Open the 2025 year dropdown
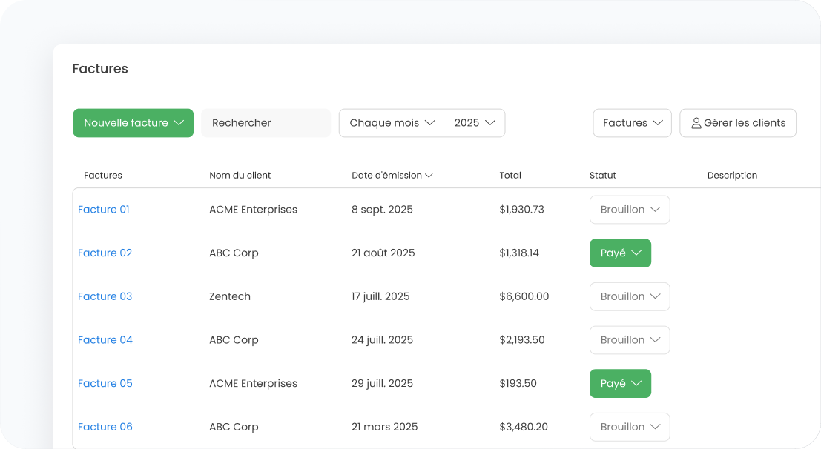 tap(475, 123)
